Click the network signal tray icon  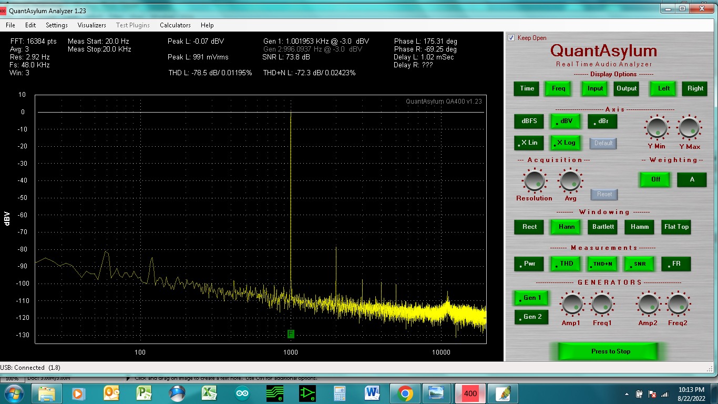pyautogui.click(x=664, y=394)
